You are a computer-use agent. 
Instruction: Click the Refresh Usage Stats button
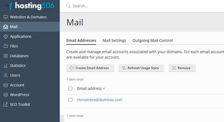[x=141, y=68]
